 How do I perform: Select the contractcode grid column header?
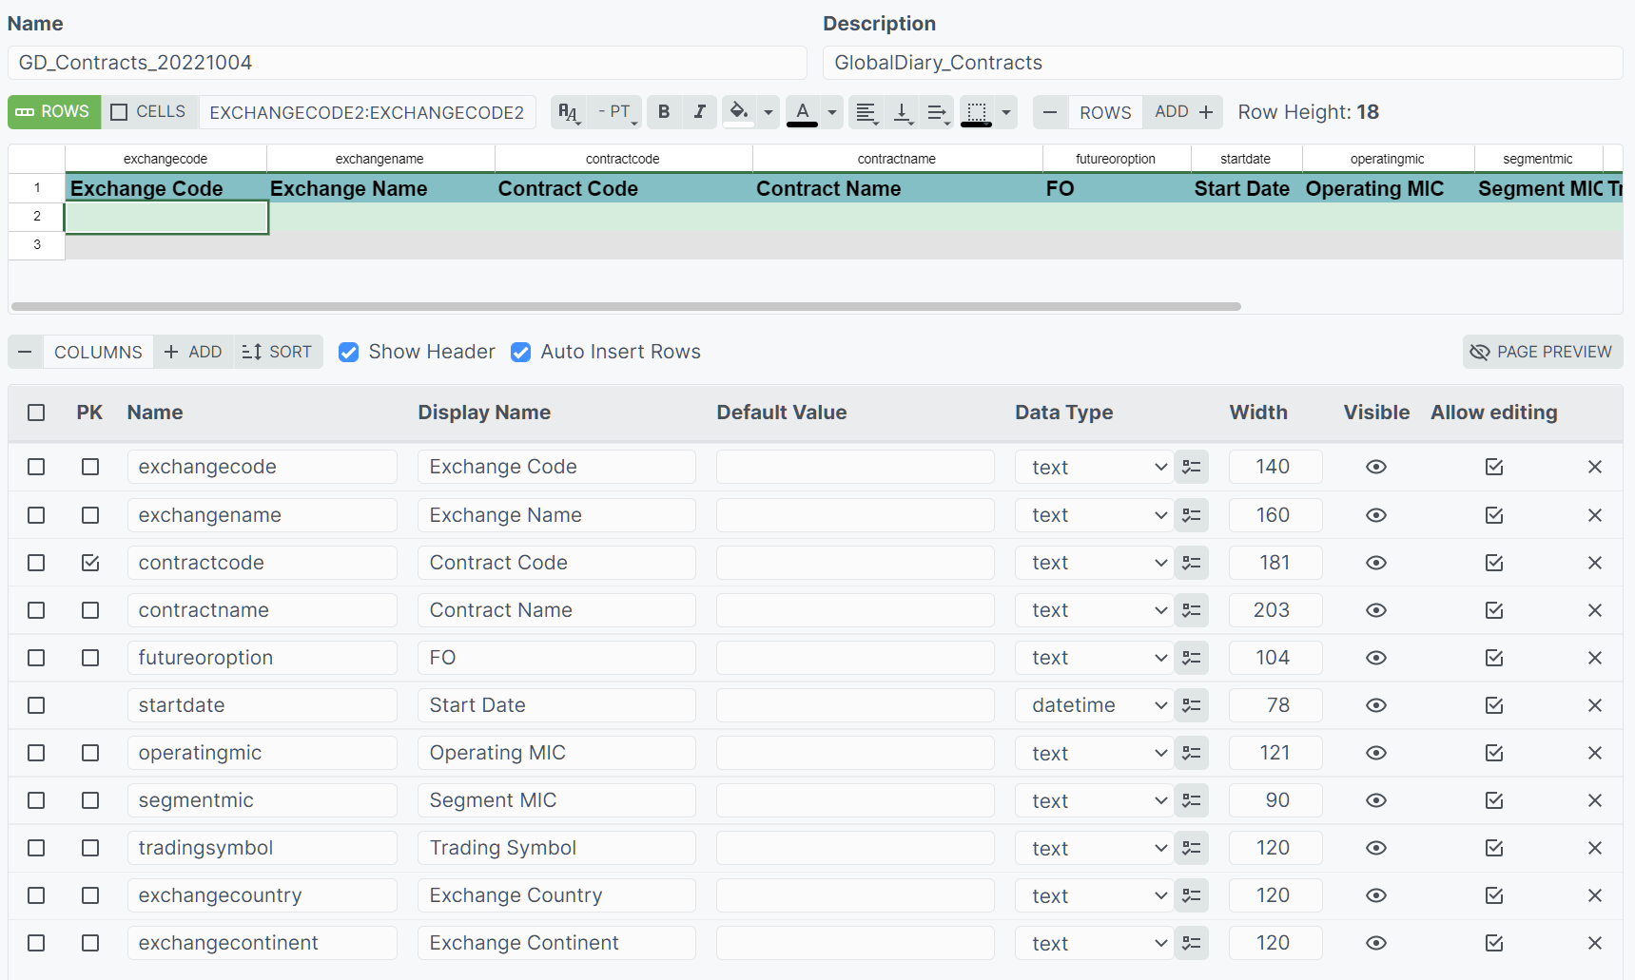[623, 159]
